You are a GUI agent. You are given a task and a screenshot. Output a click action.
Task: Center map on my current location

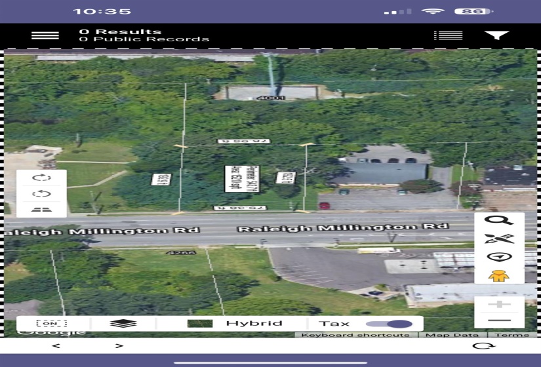click(x=499, y=256)
